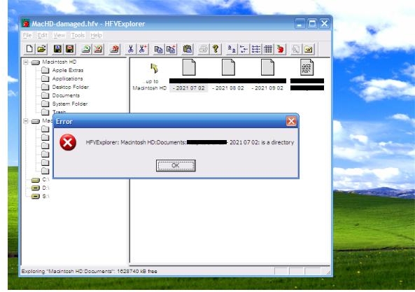
Task: Click the last yellow toolbar icon
Action: (309, 49)
